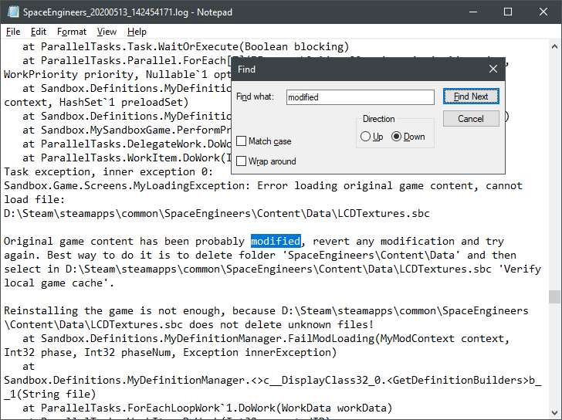This screenshot has width=562, height=420.
Task: Click the highlighted word 'modified' in text
Action: pos(276,242)
